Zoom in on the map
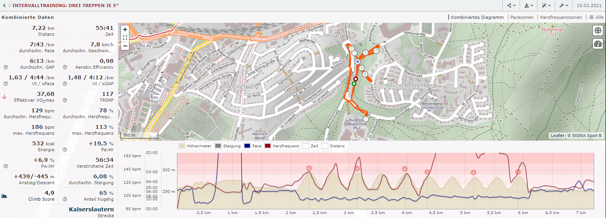 click(x=125, y=29)
